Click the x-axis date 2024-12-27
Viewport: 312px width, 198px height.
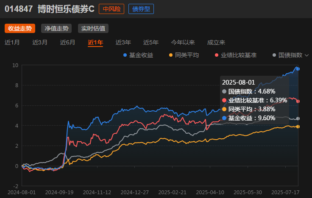pyautogui.click(x=134, y=192)
